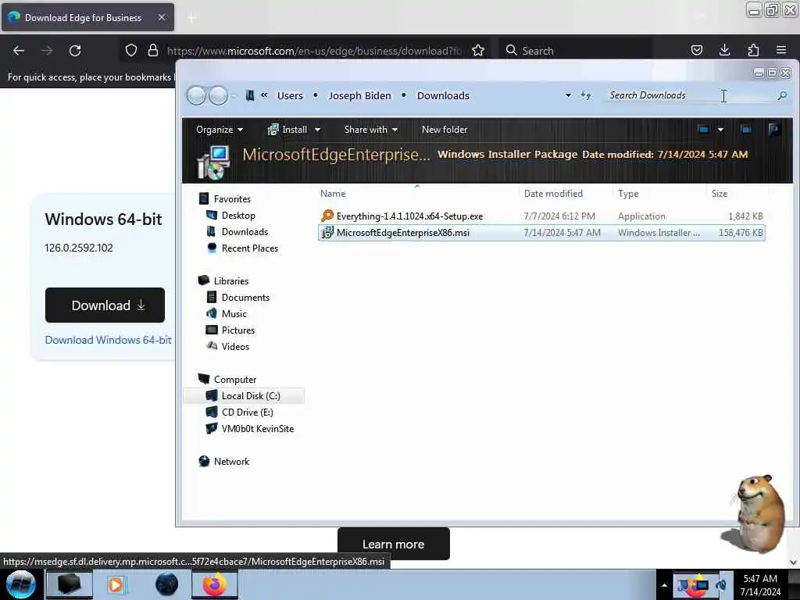800x600 pixels.
Task: Click media player taskbar icon
Action: coord(116,584)
